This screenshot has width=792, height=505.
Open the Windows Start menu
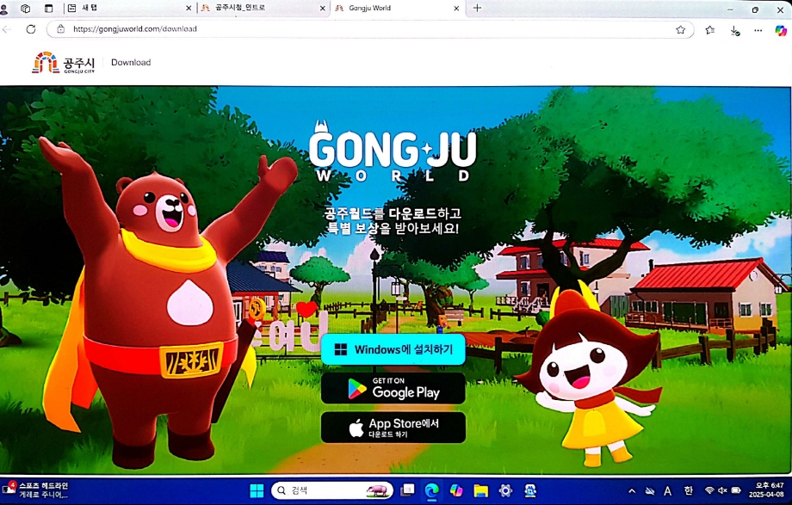[257, 490]
